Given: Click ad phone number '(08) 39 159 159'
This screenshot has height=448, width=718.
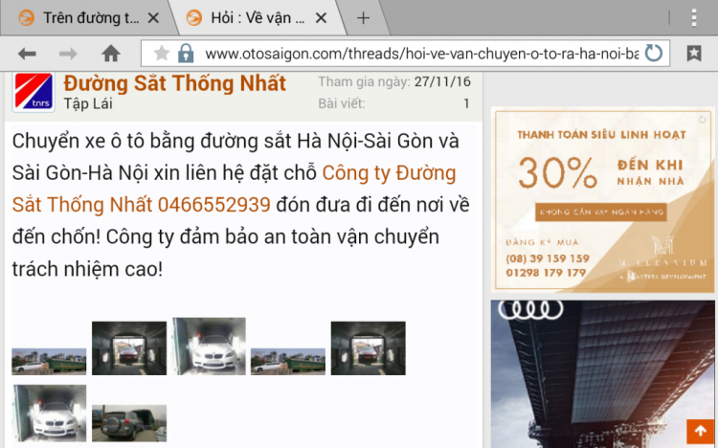Looking at the screenshot, I should point(548,258).
